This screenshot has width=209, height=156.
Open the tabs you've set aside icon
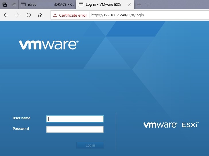pos(5,5)
